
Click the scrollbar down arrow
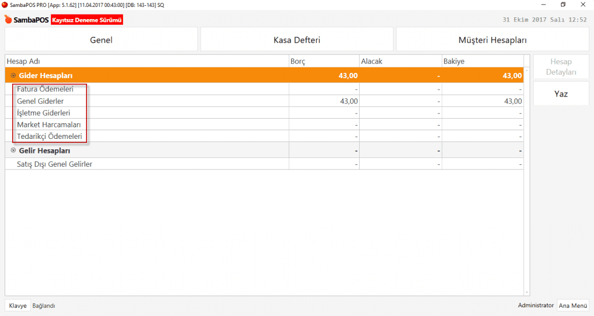coord(527,293)
